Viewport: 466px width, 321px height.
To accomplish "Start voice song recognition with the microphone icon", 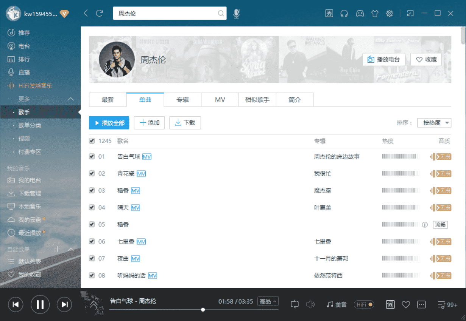I will [236, 14].
